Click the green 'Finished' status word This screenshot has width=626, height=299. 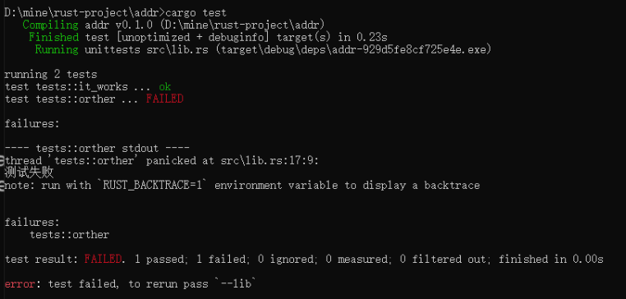[53, 38]
